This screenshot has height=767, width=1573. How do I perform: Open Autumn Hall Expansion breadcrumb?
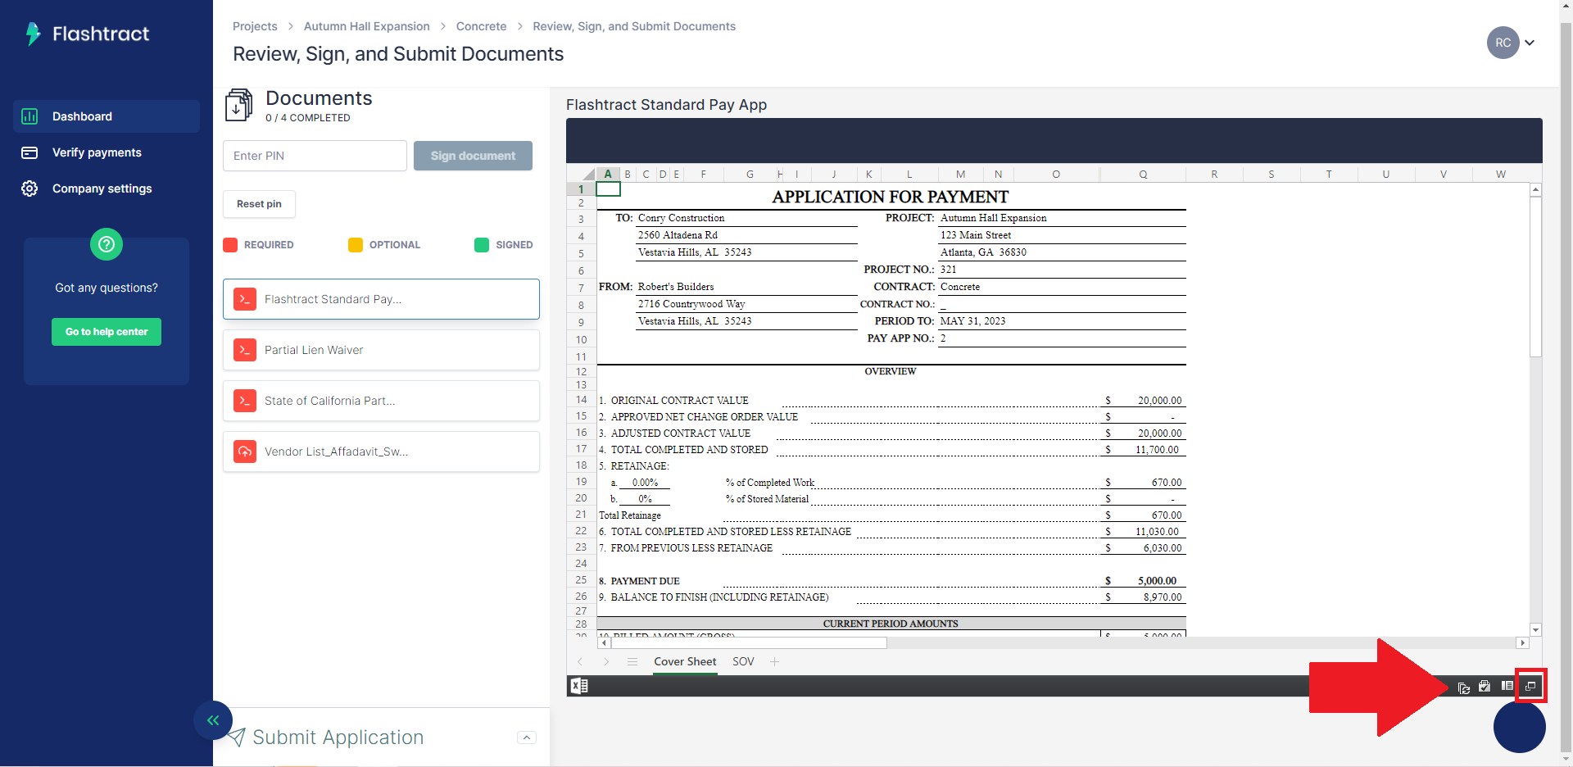[366, 26]
